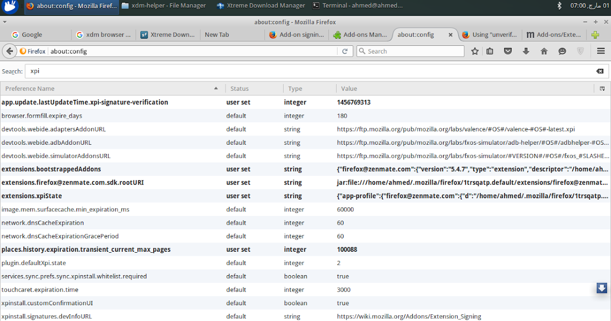Click the wiki.mozilla.org Extension_Signing value

pos(409,316)
